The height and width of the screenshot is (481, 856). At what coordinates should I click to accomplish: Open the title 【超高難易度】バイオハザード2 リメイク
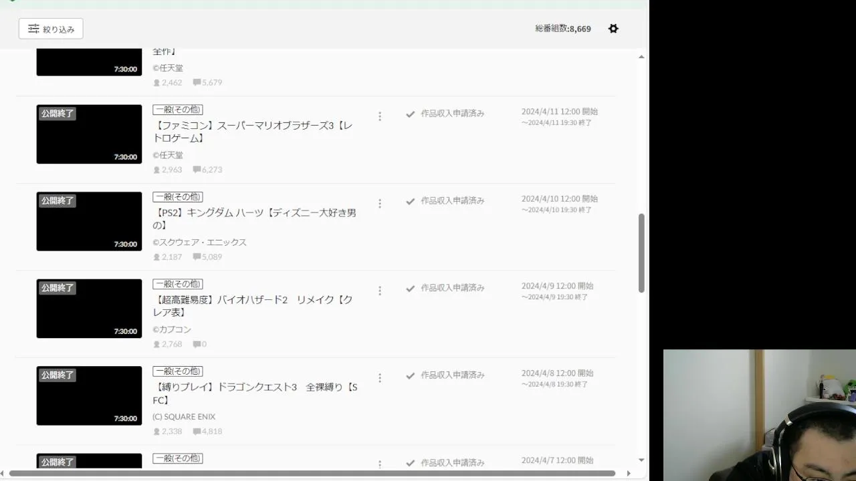[253, 306]
